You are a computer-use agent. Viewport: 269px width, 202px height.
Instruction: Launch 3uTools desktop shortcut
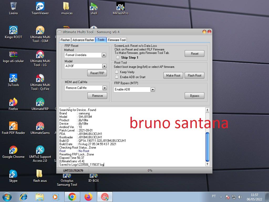coord(13,80)
